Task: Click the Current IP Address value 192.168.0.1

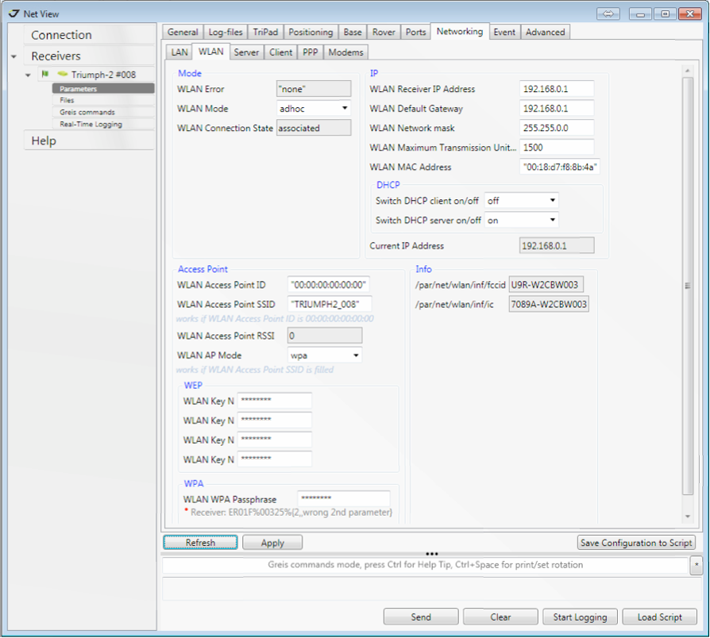Action: 557,246
